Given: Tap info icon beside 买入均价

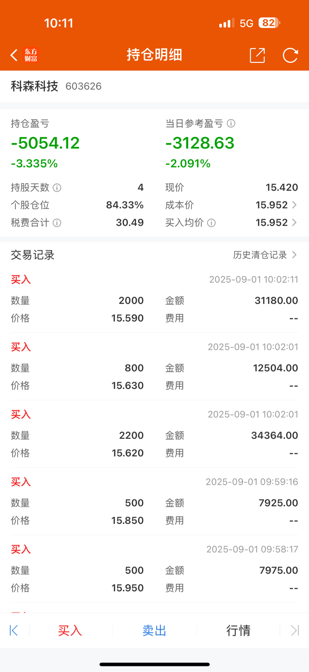Looking at the screenshot, I should tap(211, 223).
